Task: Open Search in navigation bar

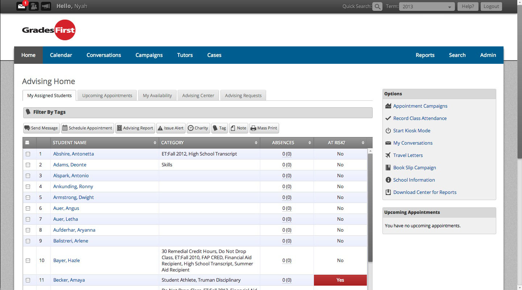Action: point(457,55)
